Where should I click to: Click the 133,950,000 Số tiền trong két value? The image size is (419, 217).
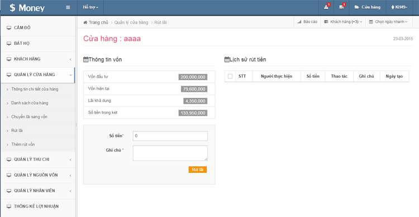[193, 113]
